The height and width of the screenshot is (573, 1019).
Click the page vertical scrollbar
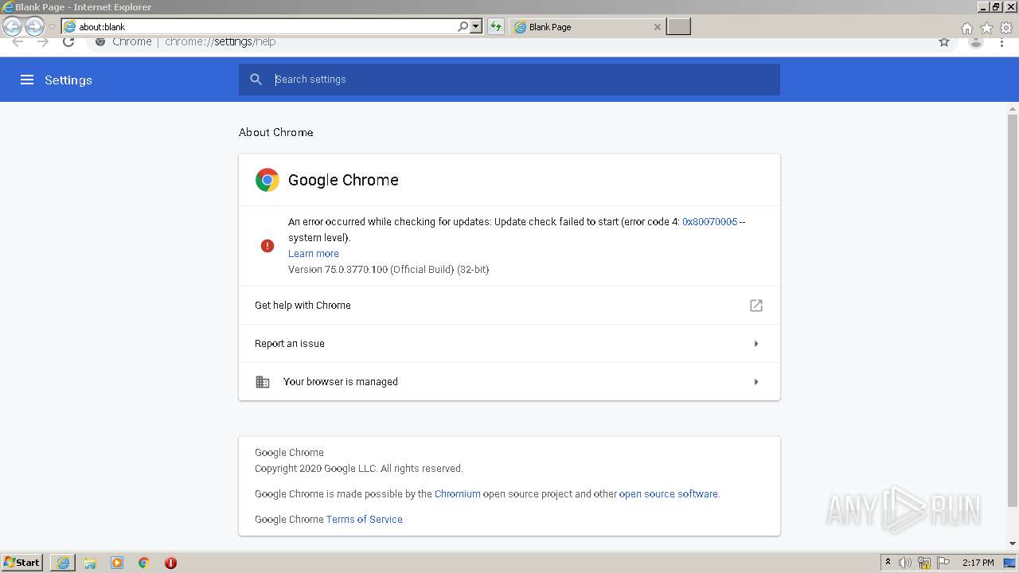pyautogui.click(x=1013, y=310)
